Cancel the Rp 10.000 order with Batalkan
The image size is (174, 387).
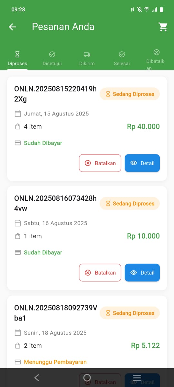click(100, 273)
